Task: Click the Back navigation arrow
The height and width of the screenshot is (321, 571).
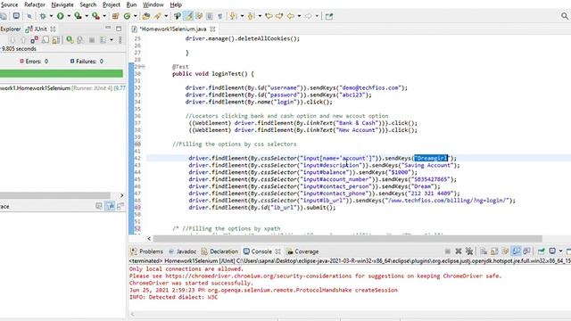Action: (291, 16)
